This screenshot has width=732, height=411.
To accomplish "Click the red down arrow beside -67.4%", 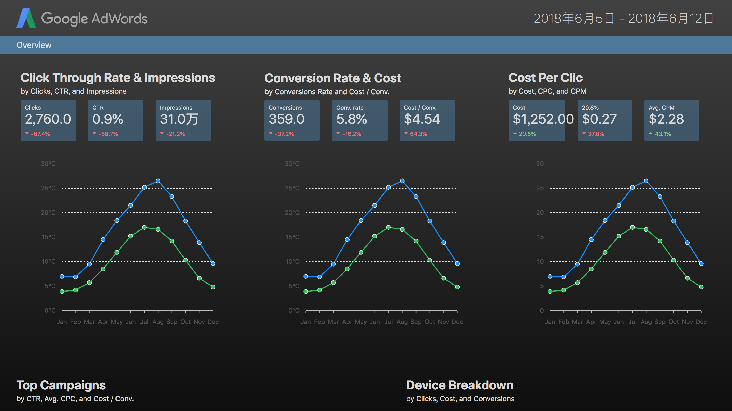I will click(27, 134).
